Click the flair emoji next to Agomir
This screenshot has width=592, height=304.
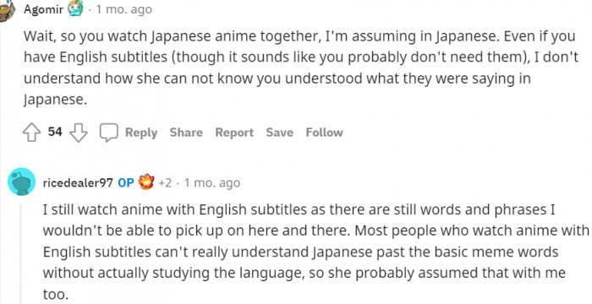75,8
